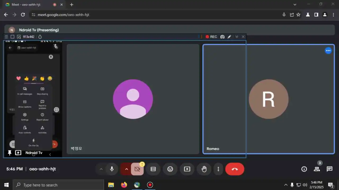Open the chat with everyone icon
This screenshot has height=190, width=339.
[329, 169]
